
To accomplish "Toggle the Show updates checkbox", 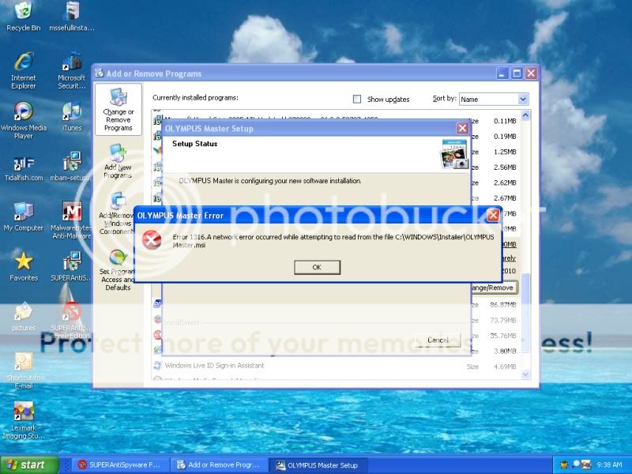I will 357,100.
